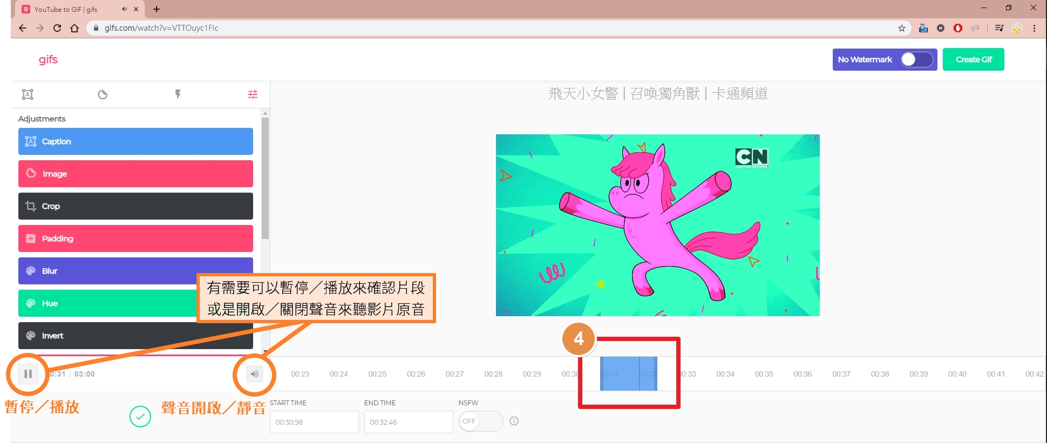This screenshot has width=1047, height=443.
Task: Click the Hue button's palette icon
Action: 31,303
